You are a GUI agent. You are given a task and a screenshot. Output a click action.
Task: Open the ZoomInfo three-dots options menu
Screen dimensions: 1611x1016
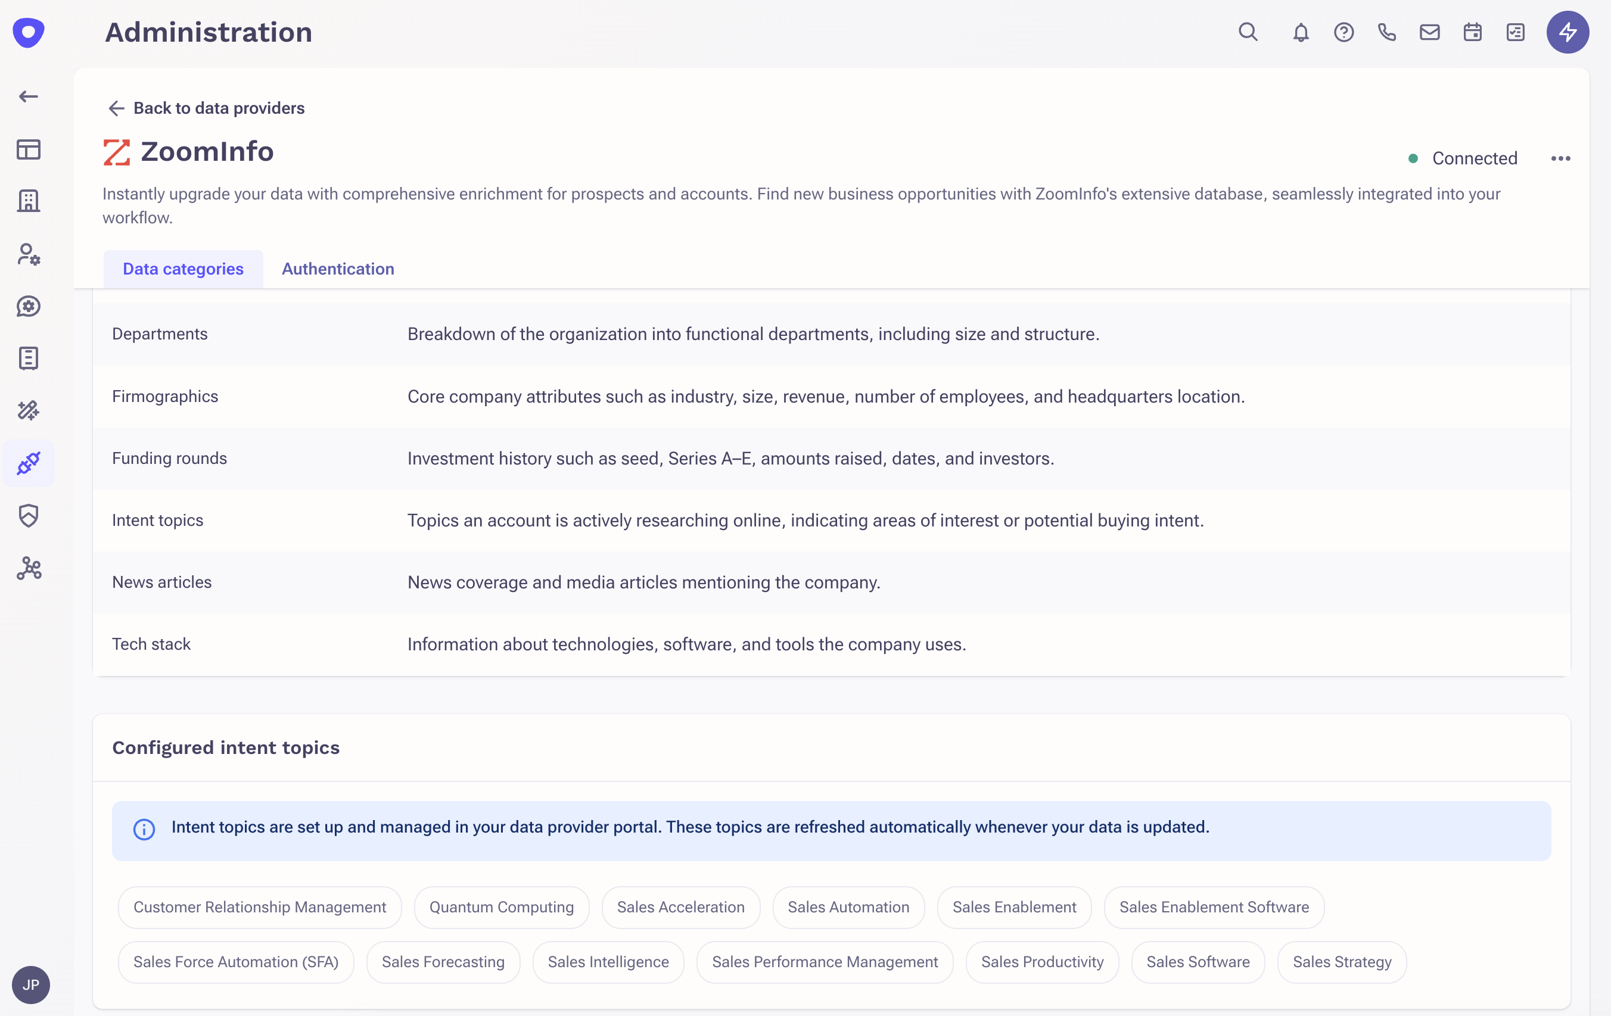point(1560,158)
